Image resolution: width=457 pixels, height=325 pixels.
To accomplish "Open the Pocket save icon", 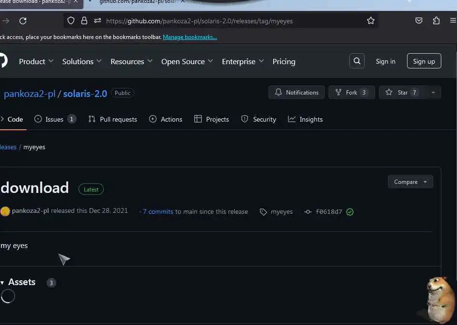I will pos(419,20).
